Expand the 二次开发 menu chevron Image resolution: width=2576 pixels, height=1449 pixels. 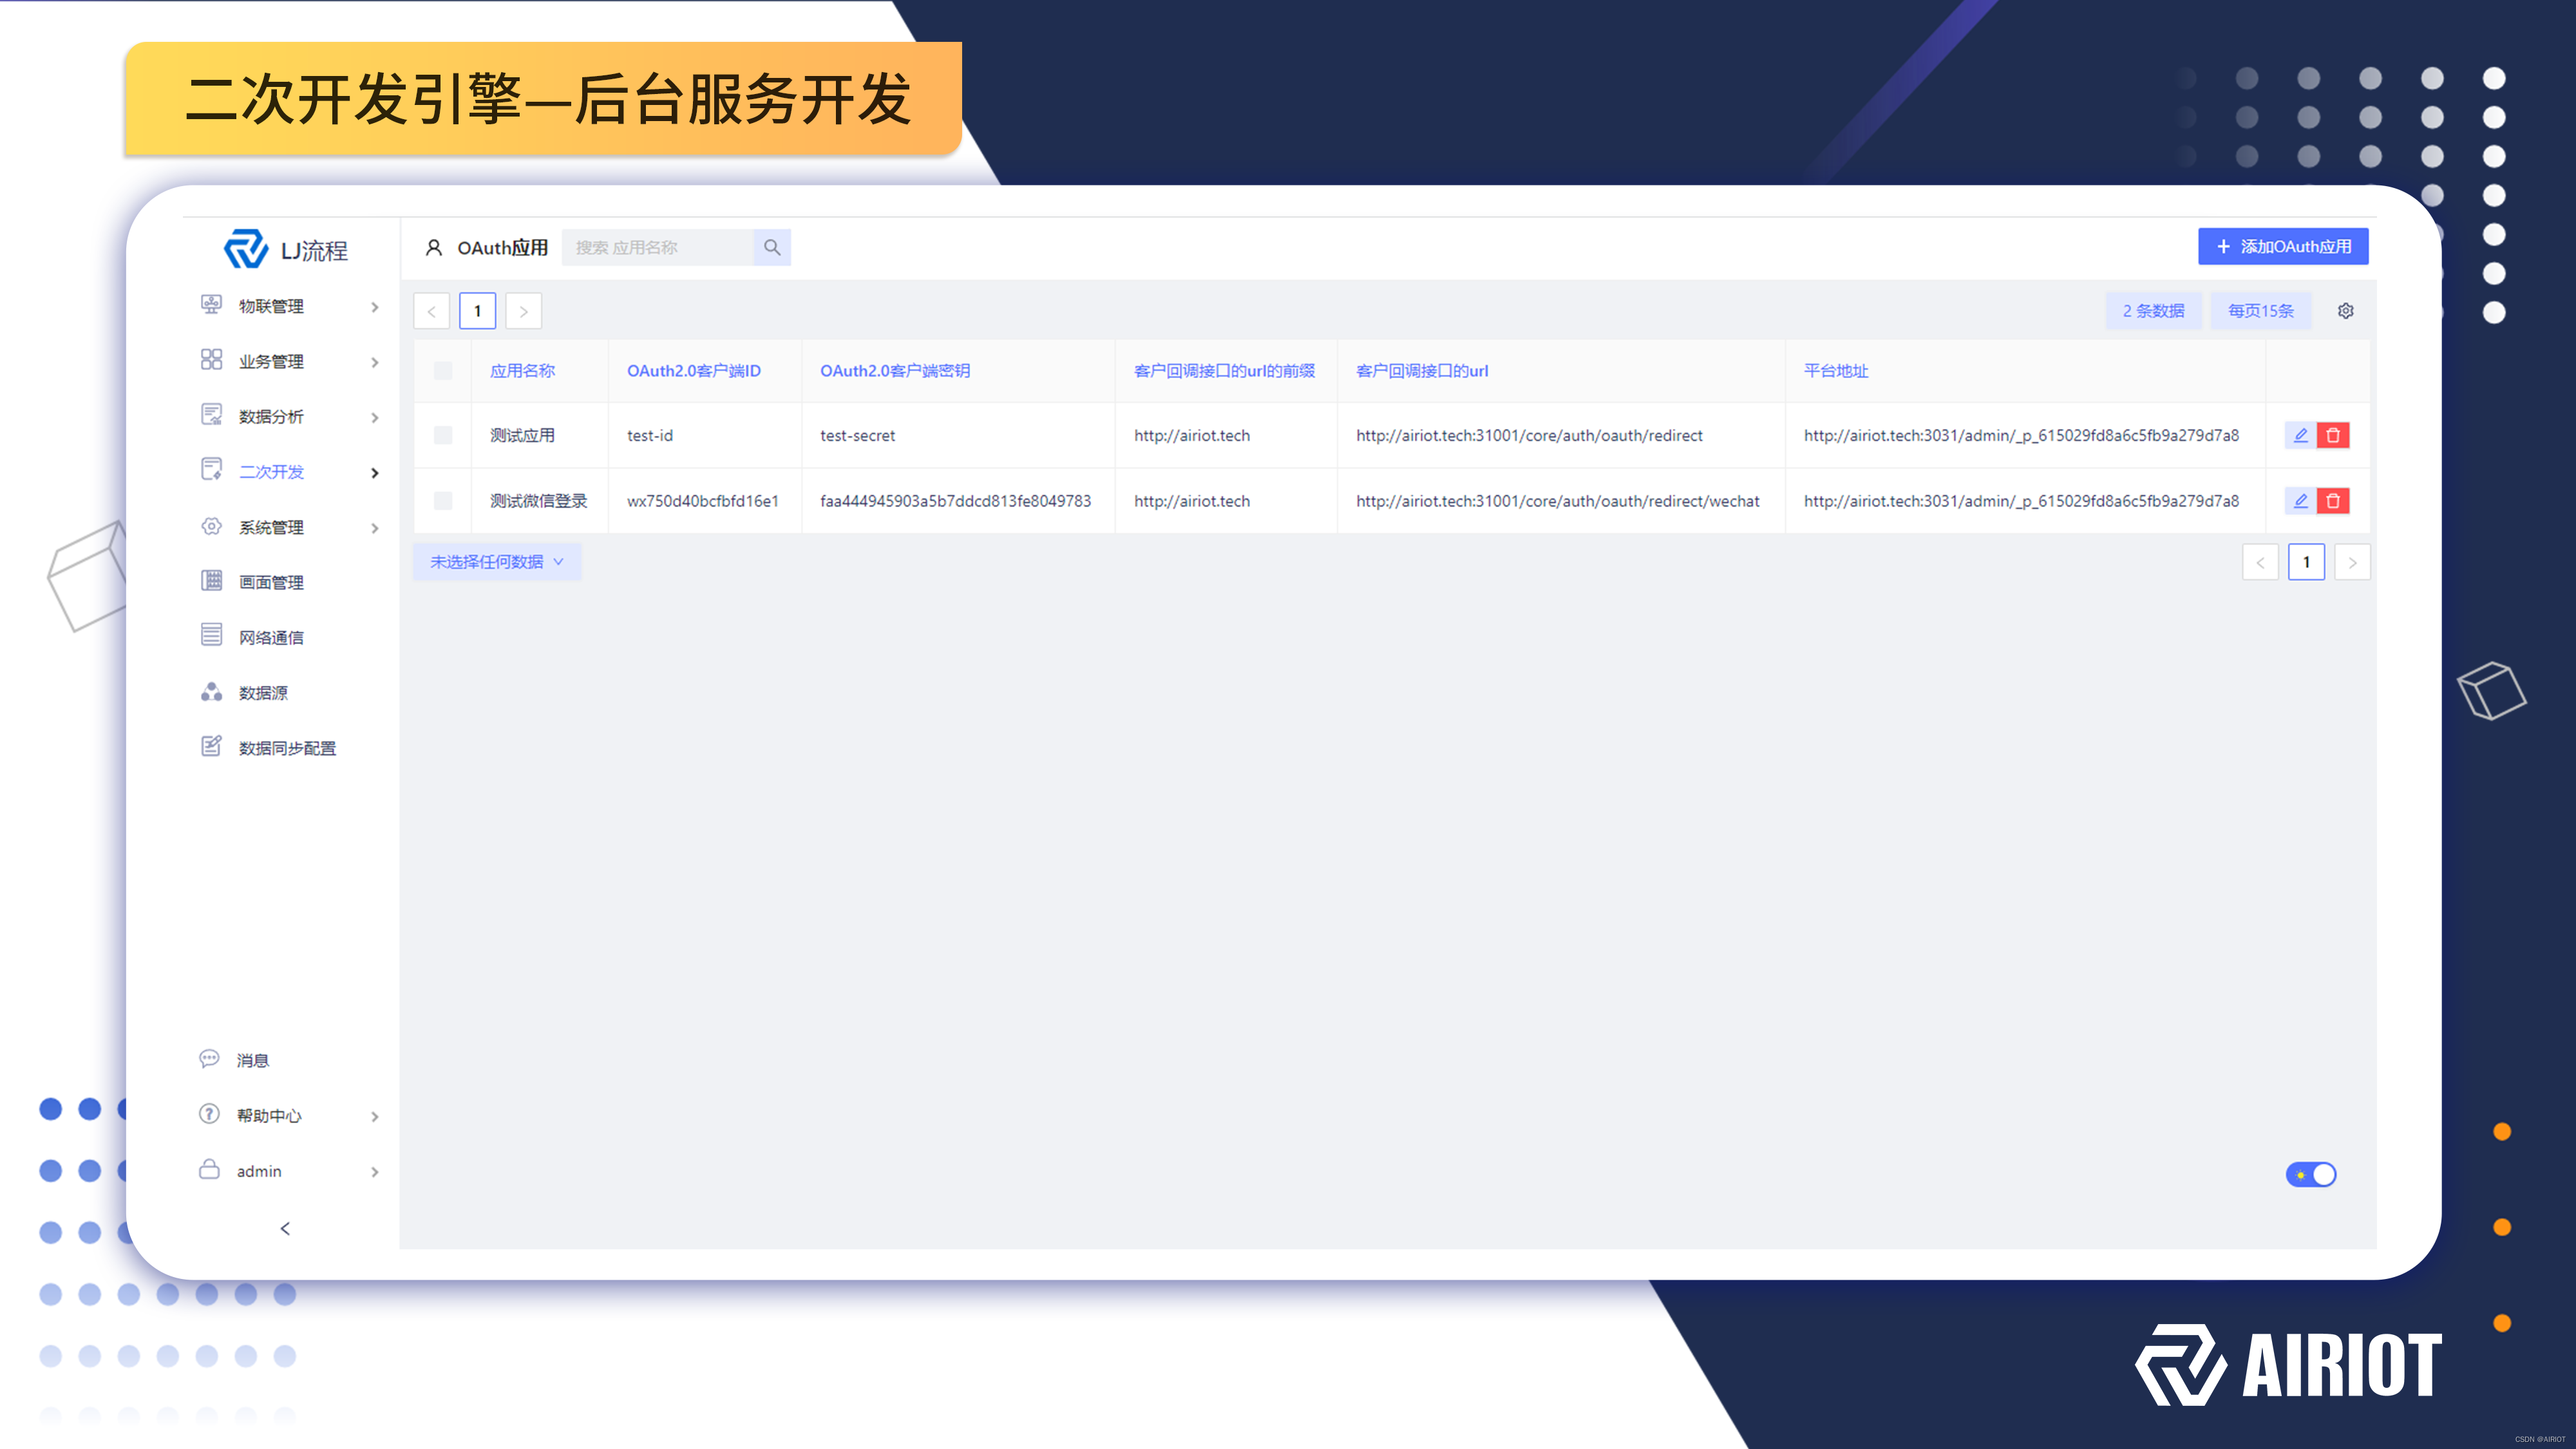(375, 472)
